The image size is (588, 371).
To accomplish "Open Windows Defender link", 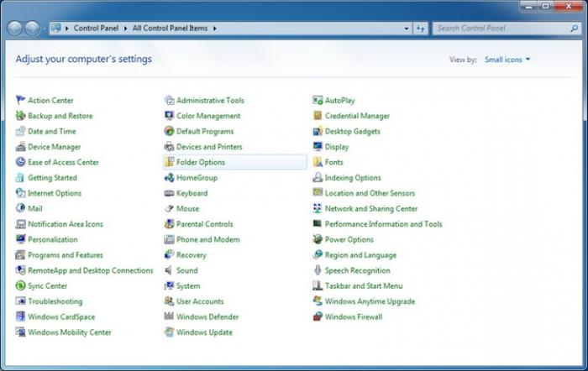I will click(207, 316).
